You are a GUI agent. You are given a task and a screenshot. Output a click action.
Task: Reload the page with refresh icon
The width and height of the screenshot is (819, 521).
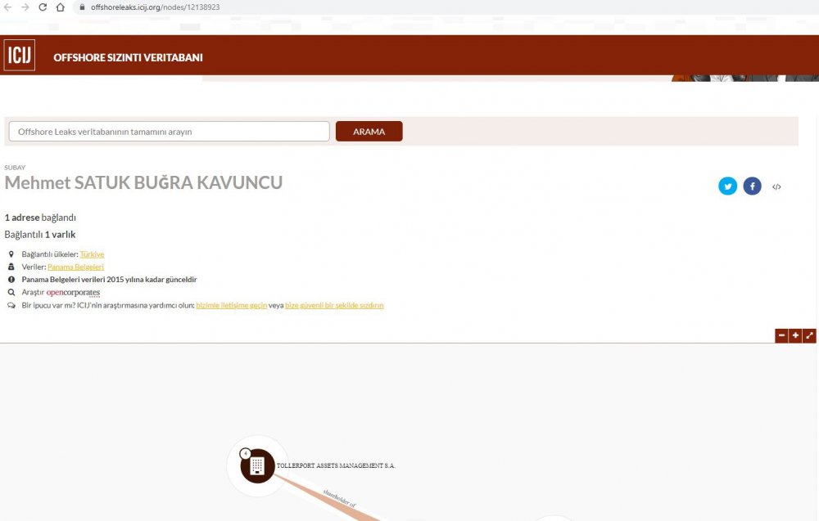click(43, 7)
